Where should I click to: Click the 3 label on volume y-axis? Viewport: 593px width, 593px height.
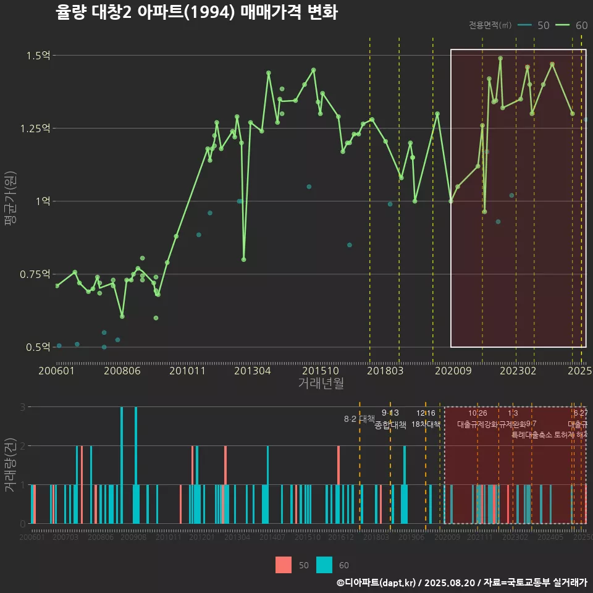23,407
